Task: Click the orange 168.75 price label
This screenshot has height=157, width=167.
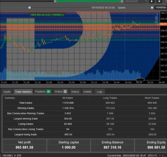Action: point(163,24)
